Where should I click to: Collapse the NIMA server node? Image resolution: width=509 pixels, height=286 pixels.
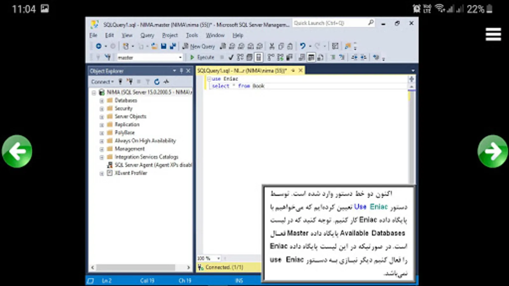tap(94, 93)
